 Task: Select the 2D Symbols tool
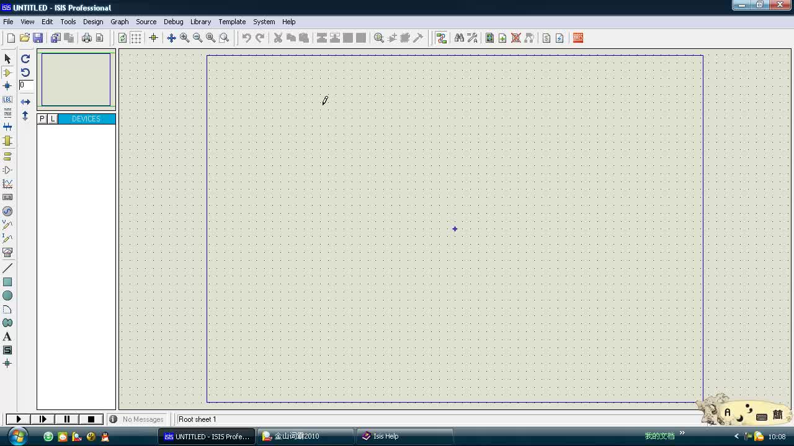[7, 350]
